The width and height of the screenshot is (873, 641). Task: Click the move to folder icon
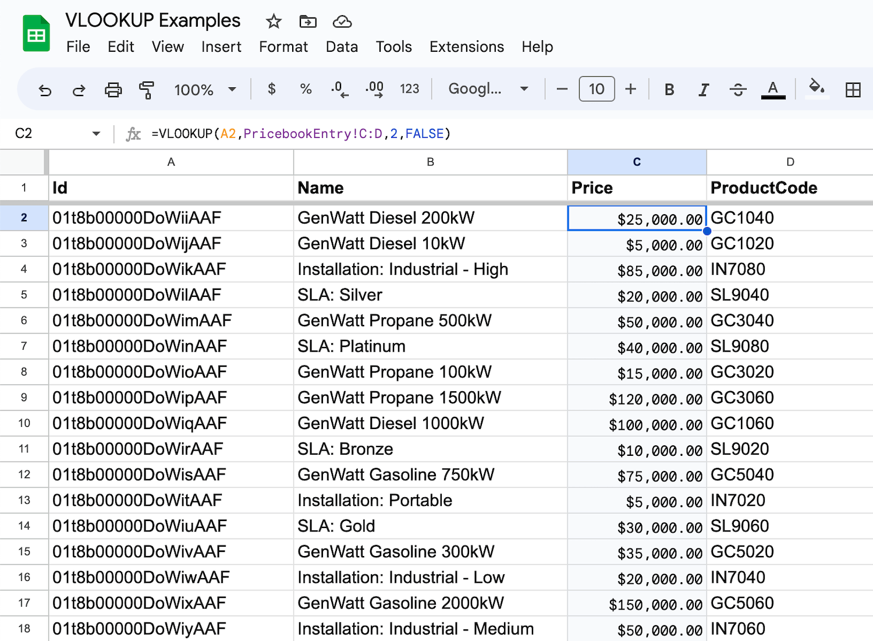[308, 22]
